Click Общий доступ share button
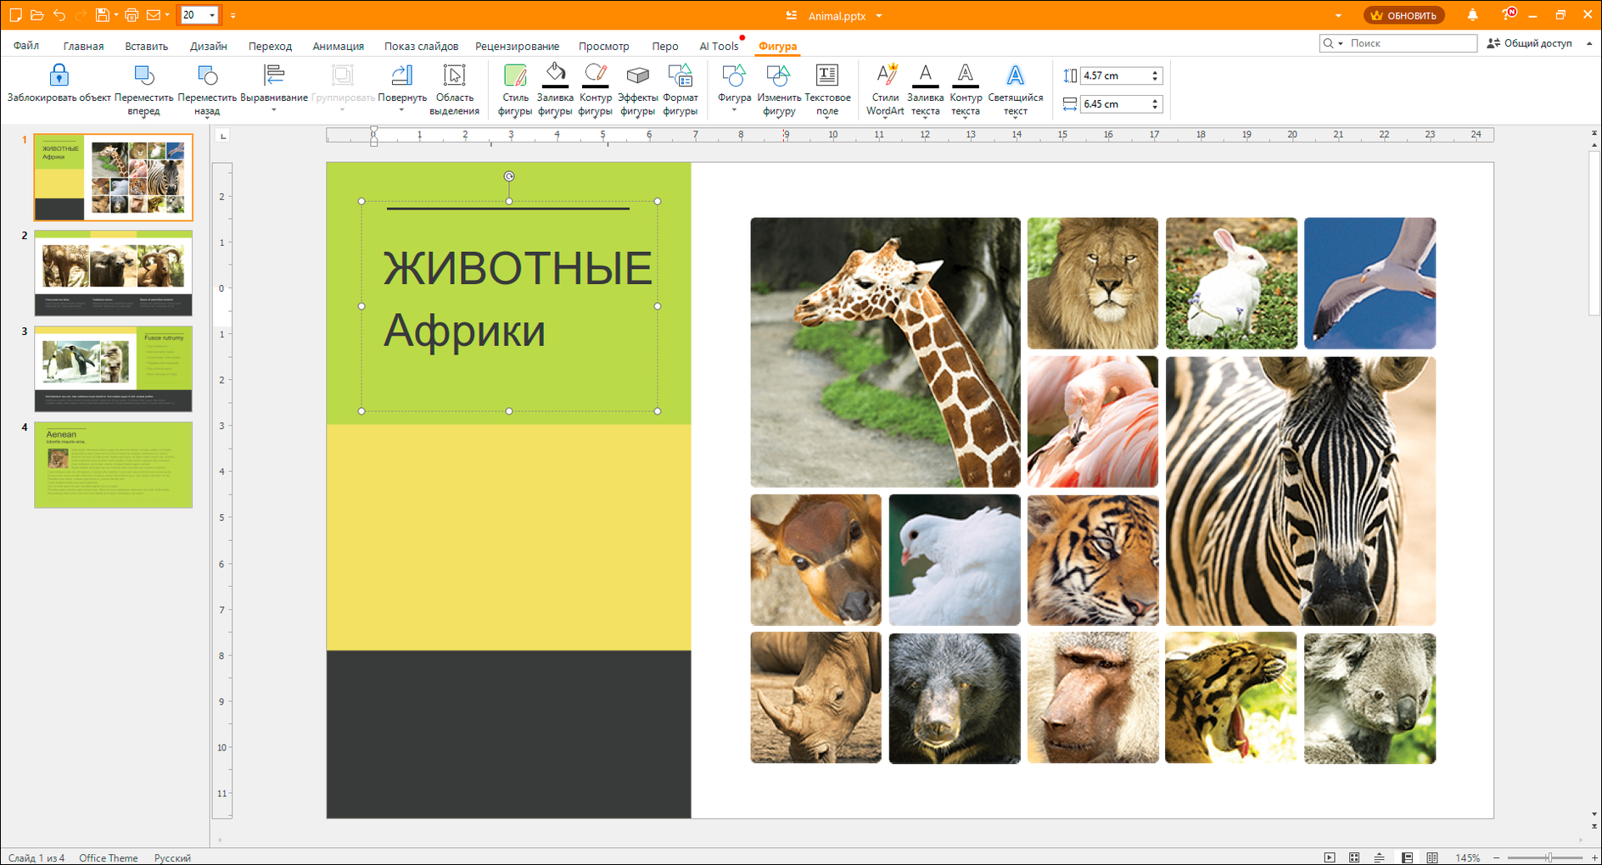This screenshot has height=865, width=1602. click(1530, 43)
